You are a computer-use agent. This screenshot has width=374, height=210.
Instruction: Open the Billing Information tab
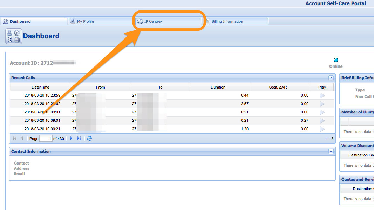point(227,21)
